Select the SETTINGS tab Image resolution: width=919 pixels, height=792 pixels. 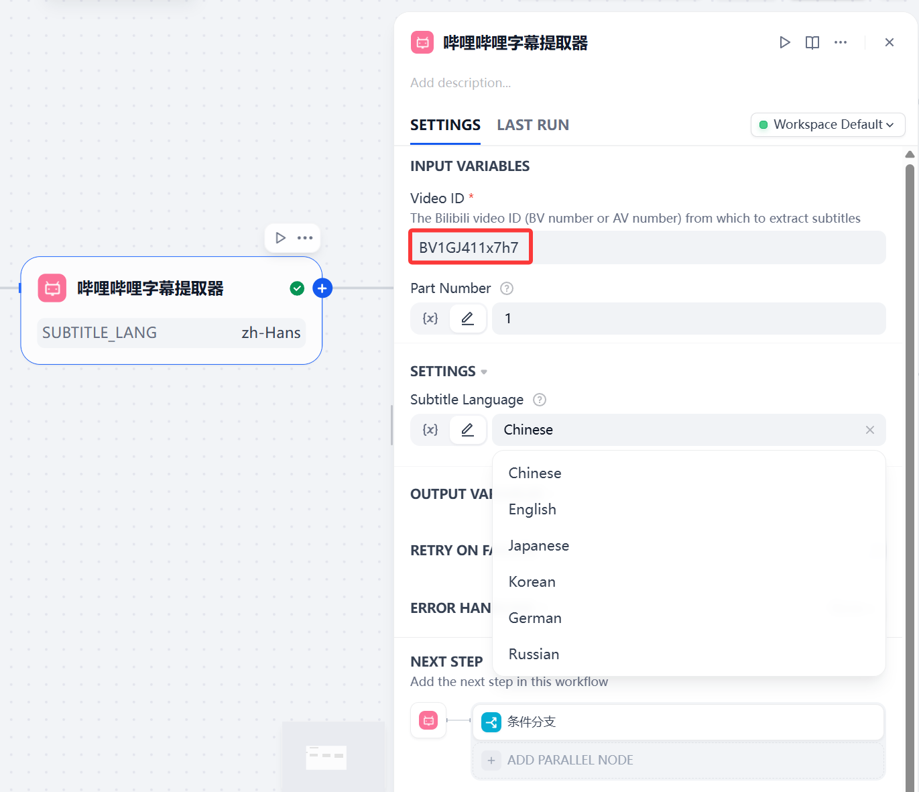(x=445, y=125)
